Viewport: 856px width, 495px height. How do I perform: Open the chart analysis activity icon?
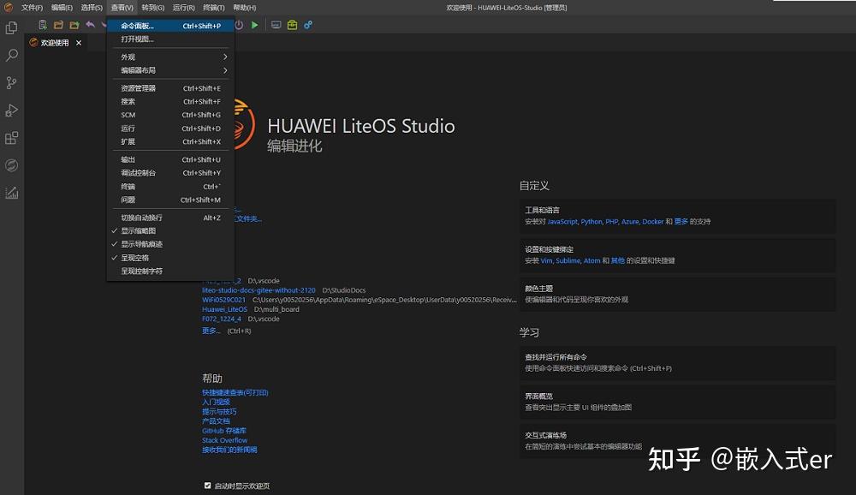(11, 193)
